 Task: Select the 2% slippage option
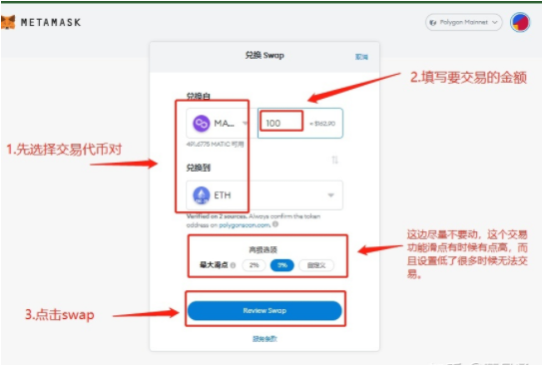click(x=255, y=265)
